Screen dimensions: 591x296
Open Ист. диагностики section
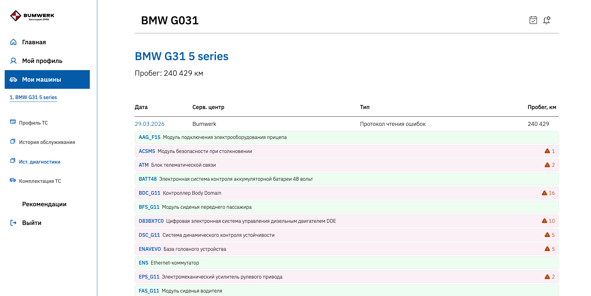[40, 162]
